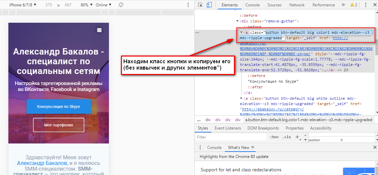Viewport: 378px width, 175px height.
Task: Edit the device width field 375
Action: point(49,5)
